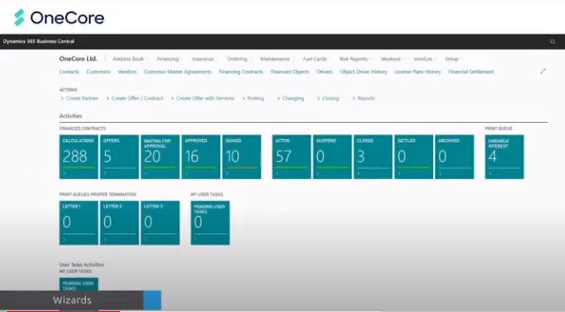The height and width of the screenshot is (312, 565).
Task: Expand the Create Partner action
Action: tap(79, 98)
